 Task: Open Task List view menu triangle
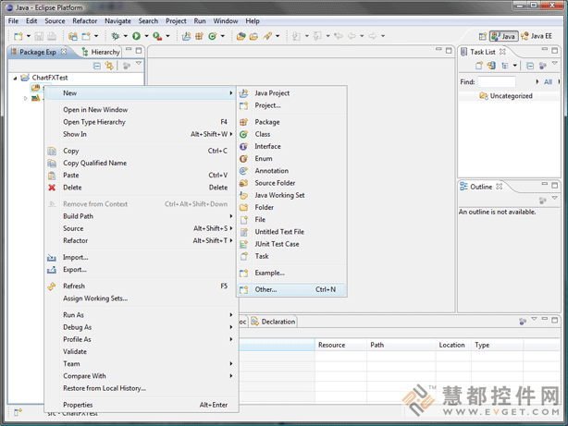click(x=555, y=64)
